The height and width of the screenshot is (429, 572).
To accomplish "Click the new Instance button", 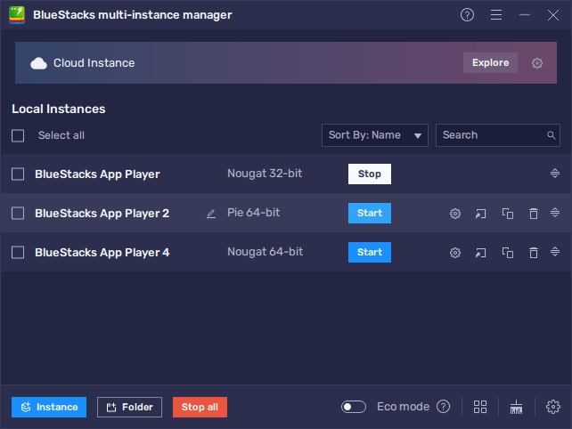I will click(49, 407).
